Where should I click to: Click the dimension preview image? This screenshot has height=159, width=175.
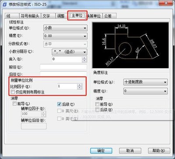click(130, 45)
